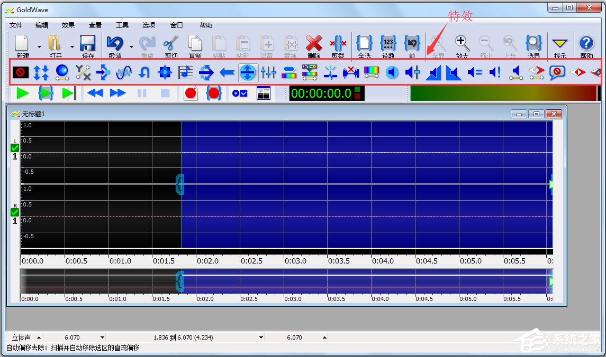Open the 文件 menu
This screenshot has width=606, height=357.
click(16, 25)
